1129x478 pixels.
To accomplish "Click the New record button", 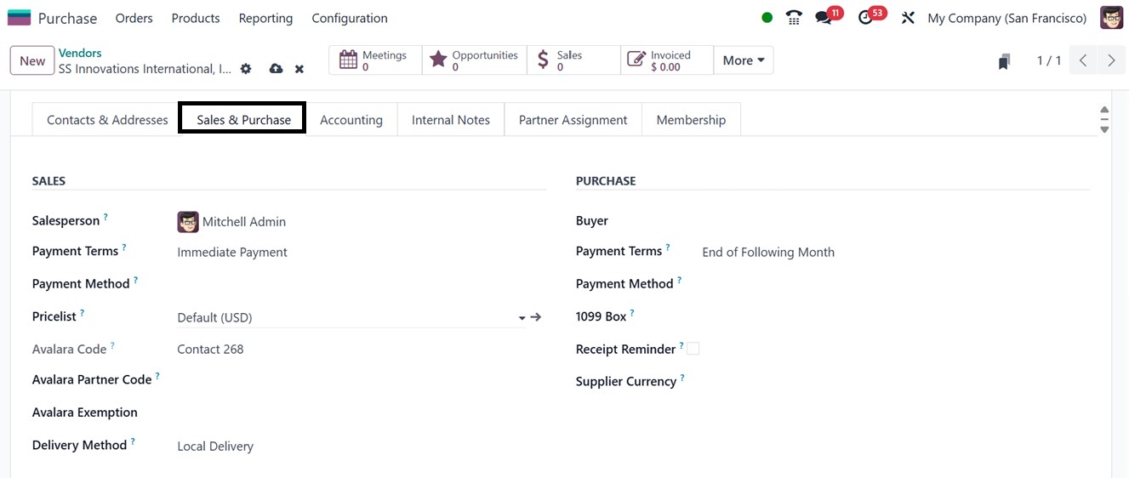I will pyautogui.click(x=32, y=60).
